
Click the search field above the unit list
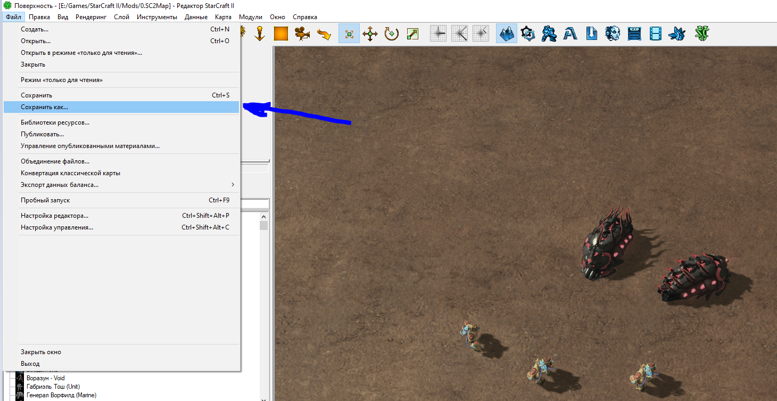255,204
